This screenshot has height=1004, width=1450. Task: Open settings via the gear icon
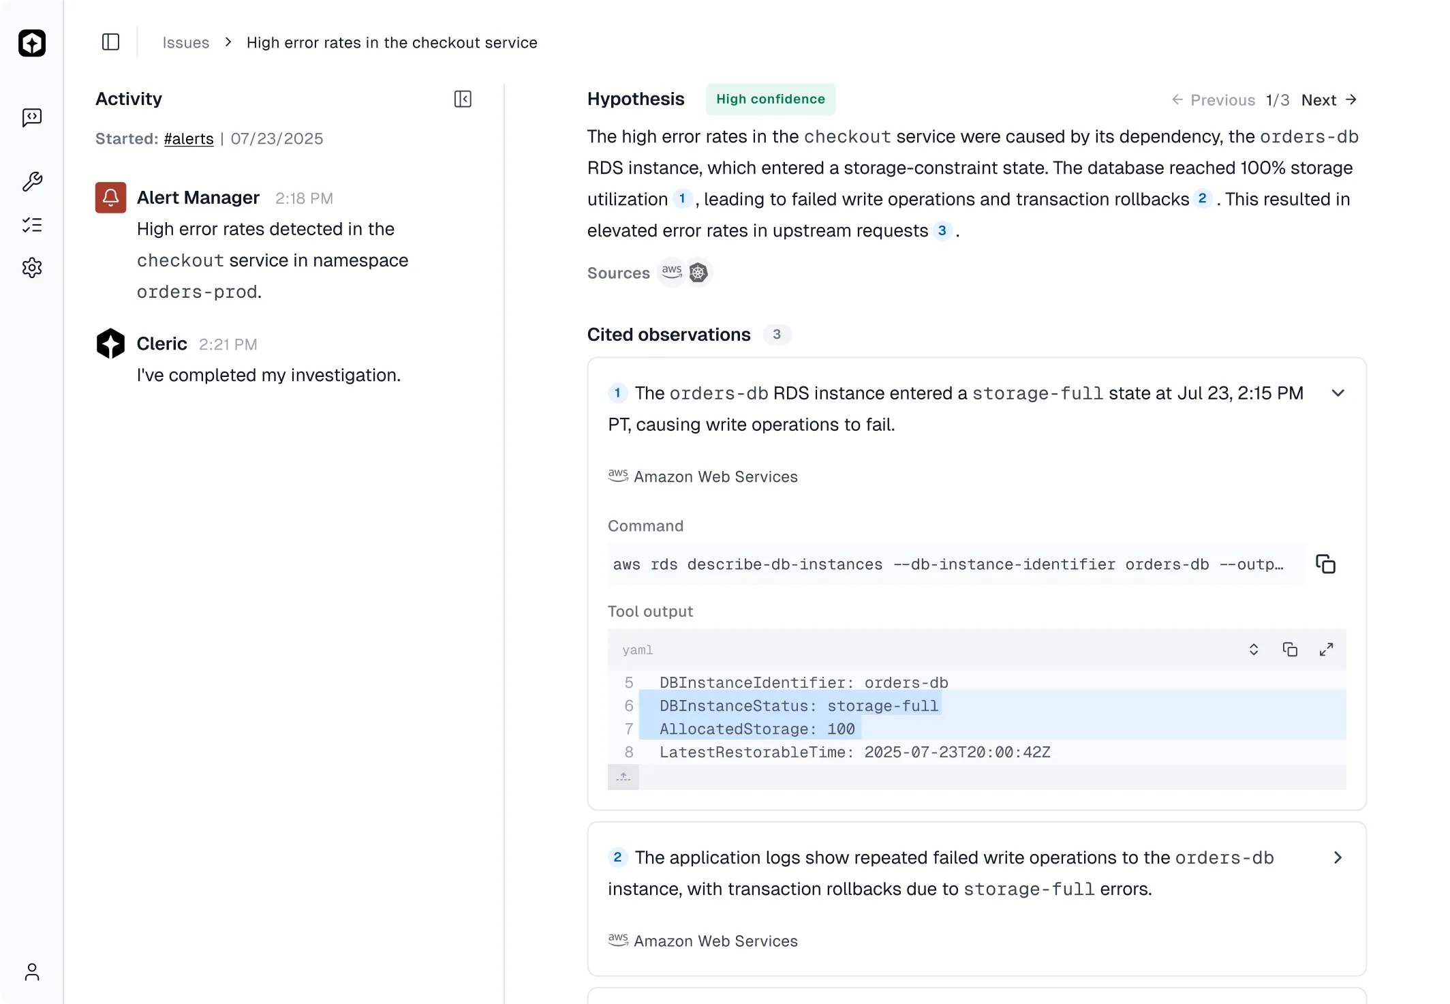(x=32, y=267)
